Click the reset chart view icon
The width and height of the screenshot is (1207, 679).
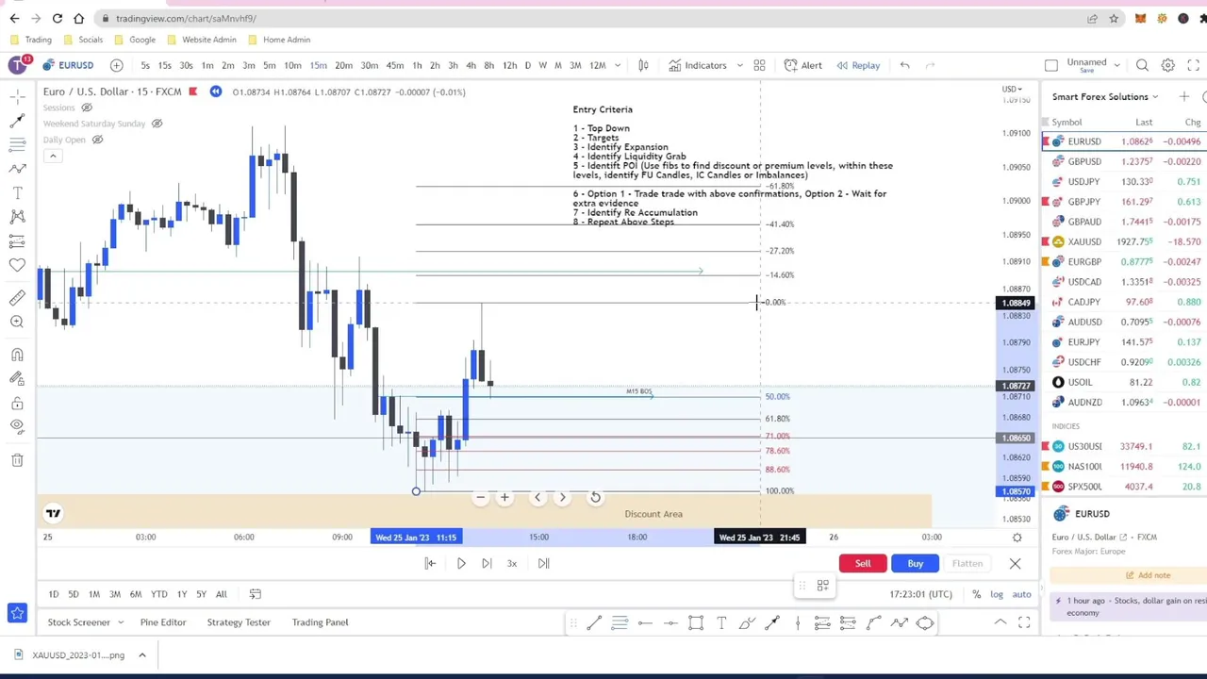click(x=595, y=497)
